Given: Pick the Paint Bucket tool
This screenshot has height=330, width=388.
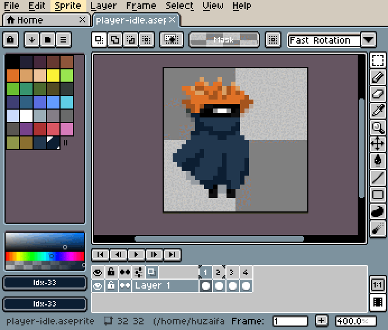Looking at the screenshot, I should click(x=378, y=161).
